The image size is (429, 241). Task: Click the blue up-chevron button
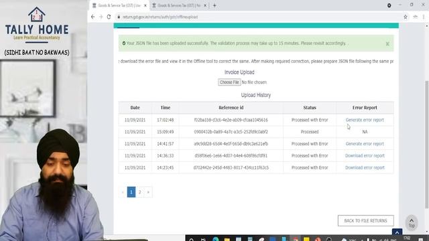pyautogui.click(x=397, y=232)
